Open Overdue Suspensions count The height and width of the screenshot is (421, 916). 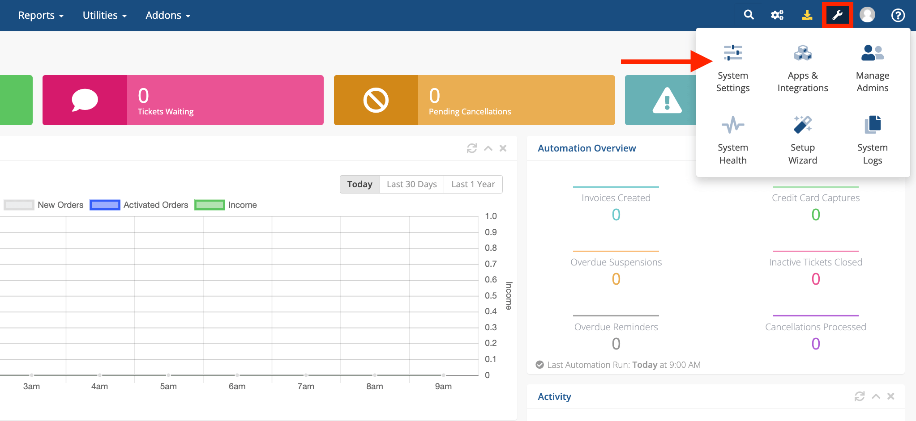coord(616,279)
